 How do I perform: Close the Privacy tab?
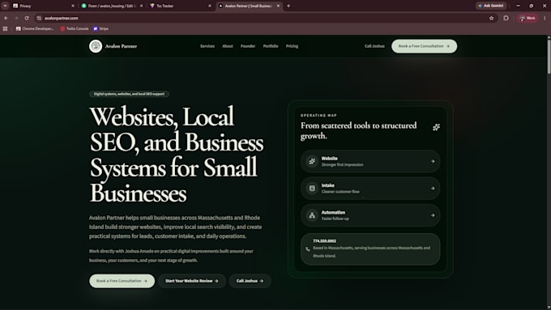click(x=73, y=6)
